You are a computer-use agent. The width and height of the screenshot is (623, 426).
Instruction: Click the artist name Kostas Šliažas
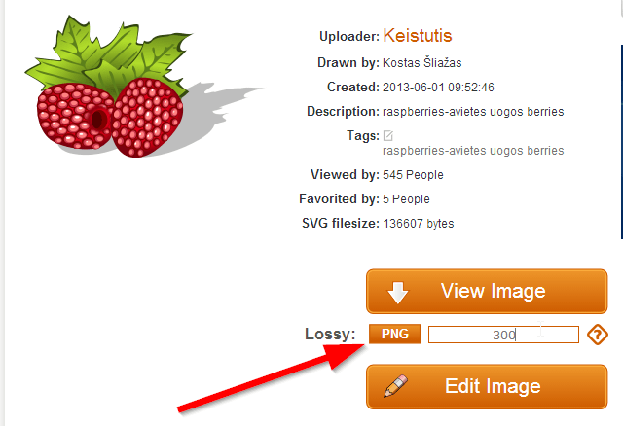(x=421, y=62)
